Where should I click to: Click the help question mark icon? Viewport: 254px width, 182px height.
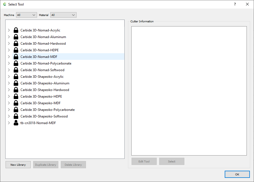coord(235,4)
